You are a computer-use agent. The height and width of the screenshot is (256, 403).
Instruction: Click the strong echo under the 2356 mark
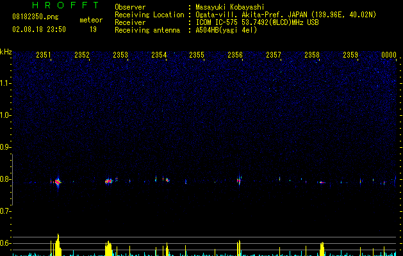click(239, 180)
